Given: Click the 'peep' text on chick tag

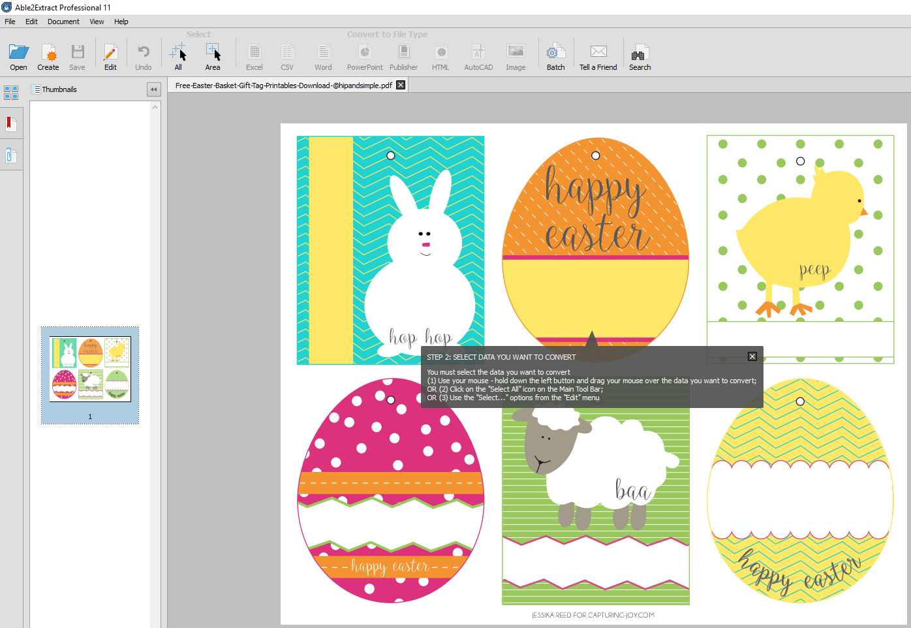Looking at the screenshot, I should tap(814, 270).
